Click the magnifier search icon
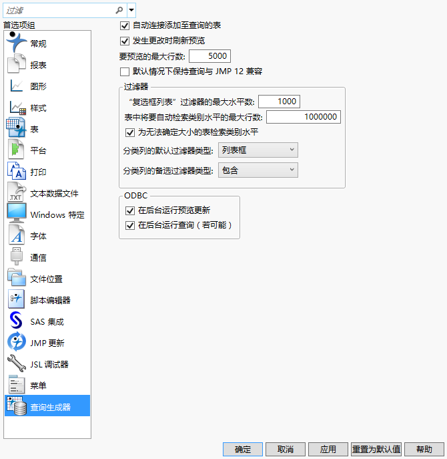The image size is (447, 459). click(x=119, y=10)
